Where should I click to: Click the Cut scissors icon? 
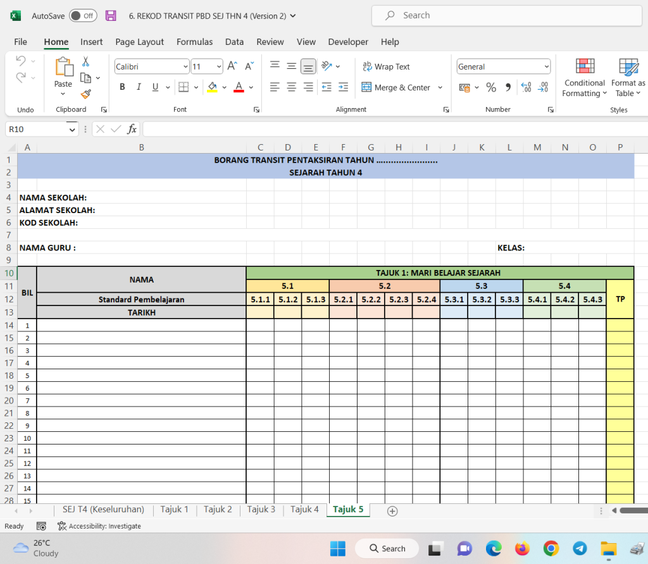86,62
